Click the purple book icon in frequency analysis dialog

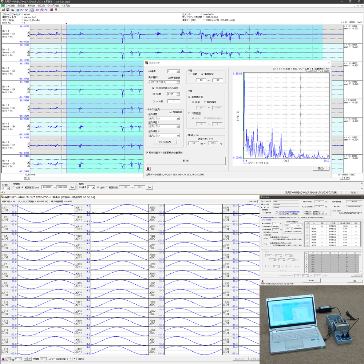(148, 169)
